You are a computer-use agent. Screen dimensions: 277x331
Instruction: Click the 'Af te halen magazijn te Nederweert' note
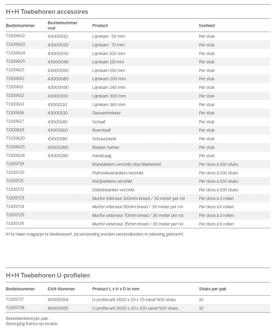[x=95, y=234]
